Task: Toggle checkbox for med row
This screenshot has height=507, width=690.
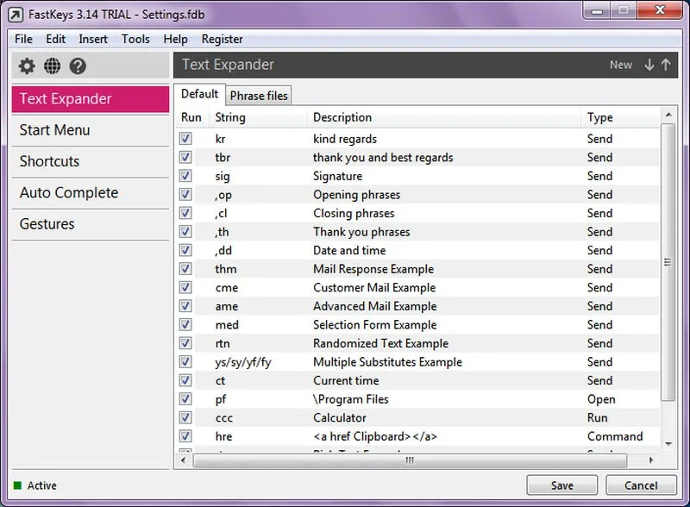Action: [x=185, y=325]
